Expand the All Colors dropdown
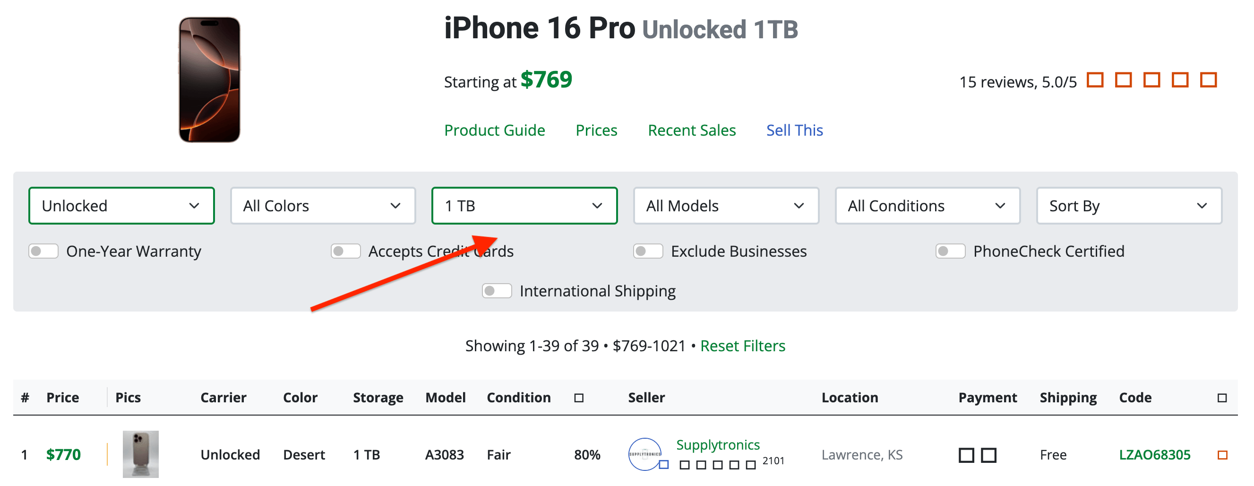The width and height of the screenshot is (1254, 486). coord(323,206)
